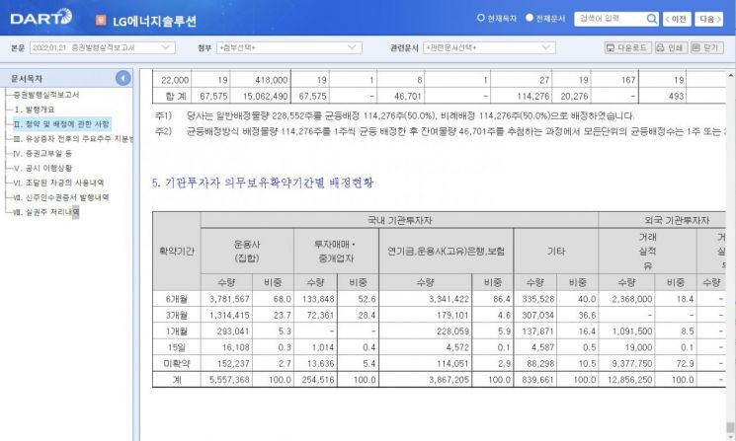Viewport: 736px width, 441px height.
Task: Click the 외국 기관투자자 header cell
Action: pyautogui.click(x=676, y=220)
